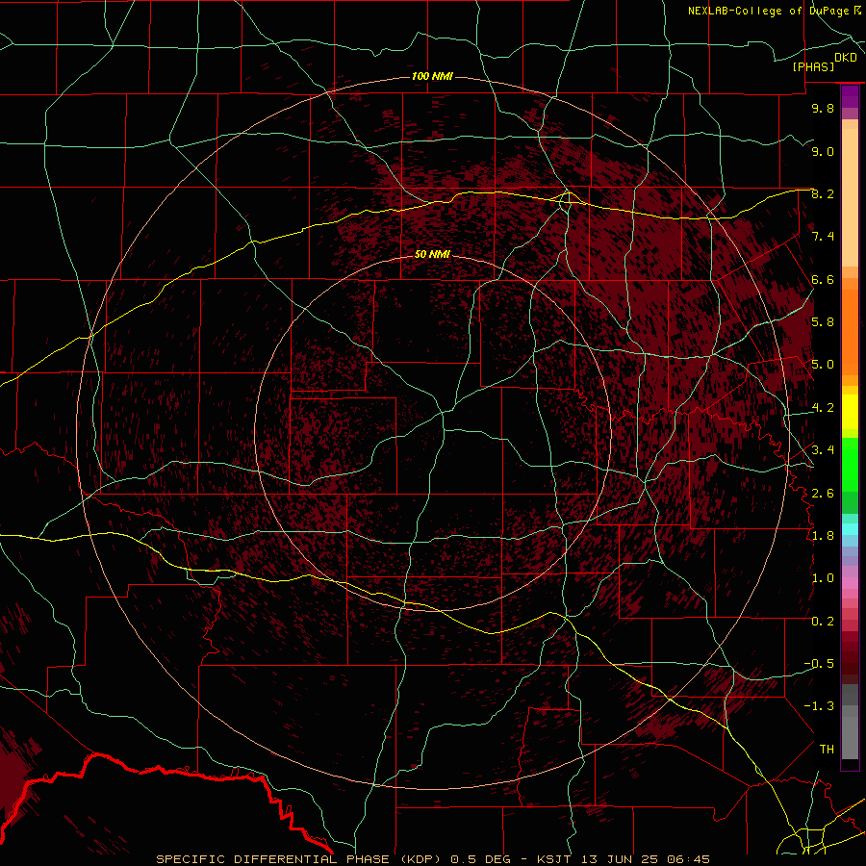Click the 1.8 value on the color scale

tap(823, 536)
